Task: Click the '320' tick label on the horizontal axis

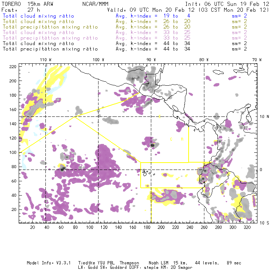Action: pos(247,227)
